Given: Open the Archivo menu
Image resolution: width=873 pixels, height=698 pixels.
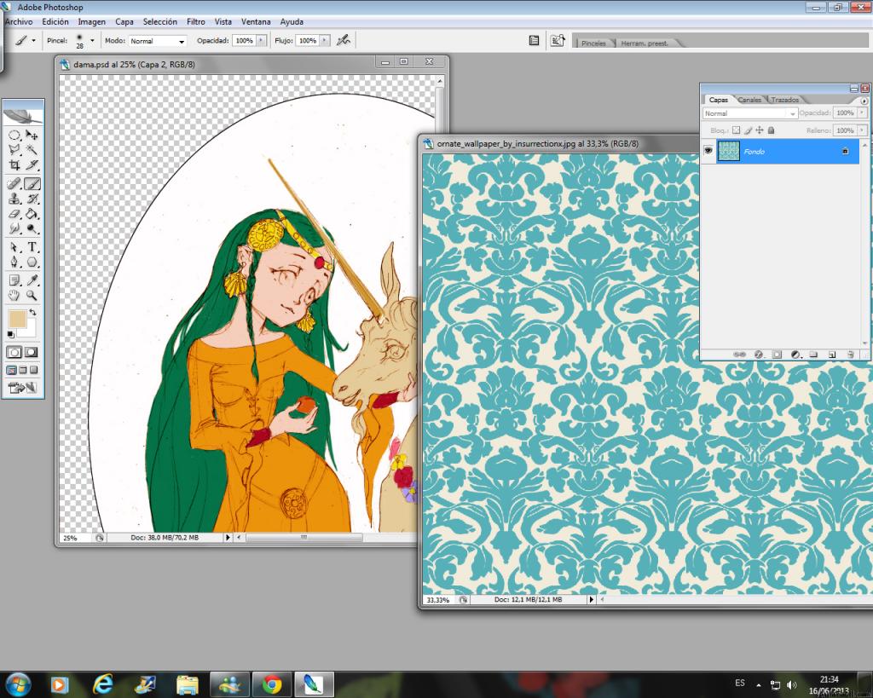Looking at the screenshot, I should tap(19, 21).
